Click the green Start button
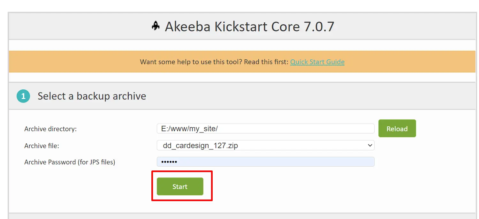 [180, 186]
